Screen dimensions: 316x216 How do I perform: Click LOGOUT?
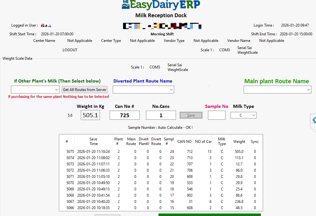70,50
